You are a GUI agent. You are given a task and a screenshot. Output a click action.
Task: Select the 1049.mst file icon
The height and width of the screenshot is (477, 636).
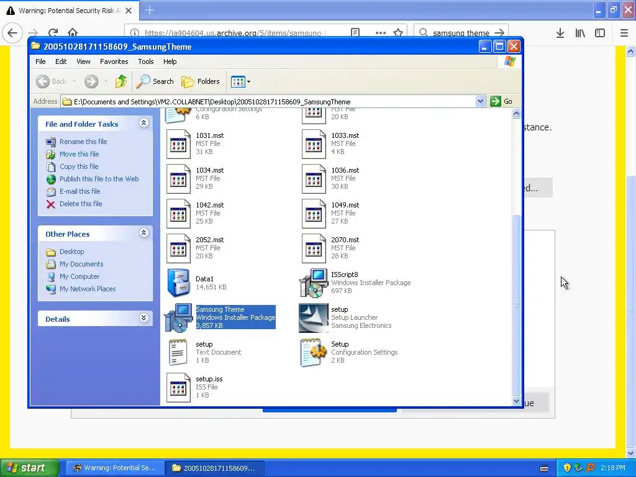pyautogui.click(x=314, y=214)
